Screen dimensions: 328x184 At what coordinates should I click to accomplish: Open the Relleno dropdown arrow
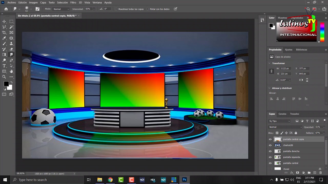click(x=324, y=133)
